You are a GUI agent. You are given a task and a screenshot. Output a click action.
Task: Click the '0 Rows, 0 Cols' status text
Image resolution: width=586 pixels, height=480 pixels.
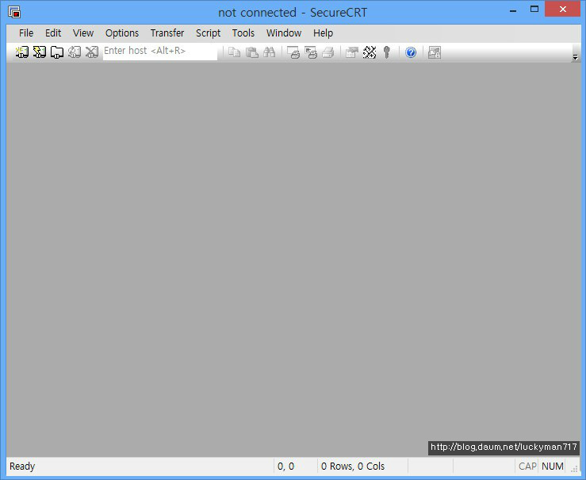point(352,467)
